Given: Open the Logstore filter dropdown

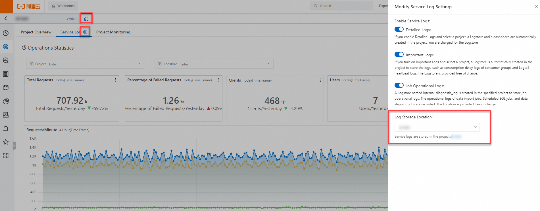Looking at the screenshot, I should [214, 64].
